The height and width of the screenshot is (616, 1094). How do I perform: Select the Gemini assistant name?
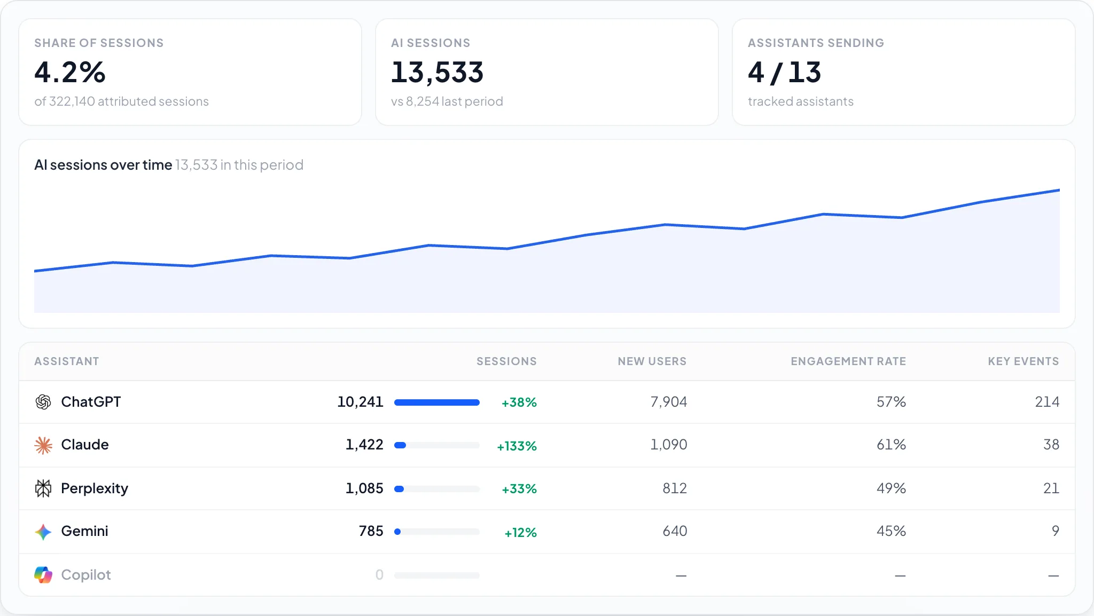click(84, 531)
